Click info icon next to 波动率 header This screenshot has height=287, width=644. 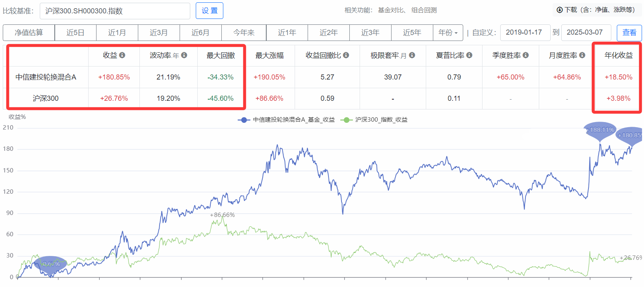184,55
